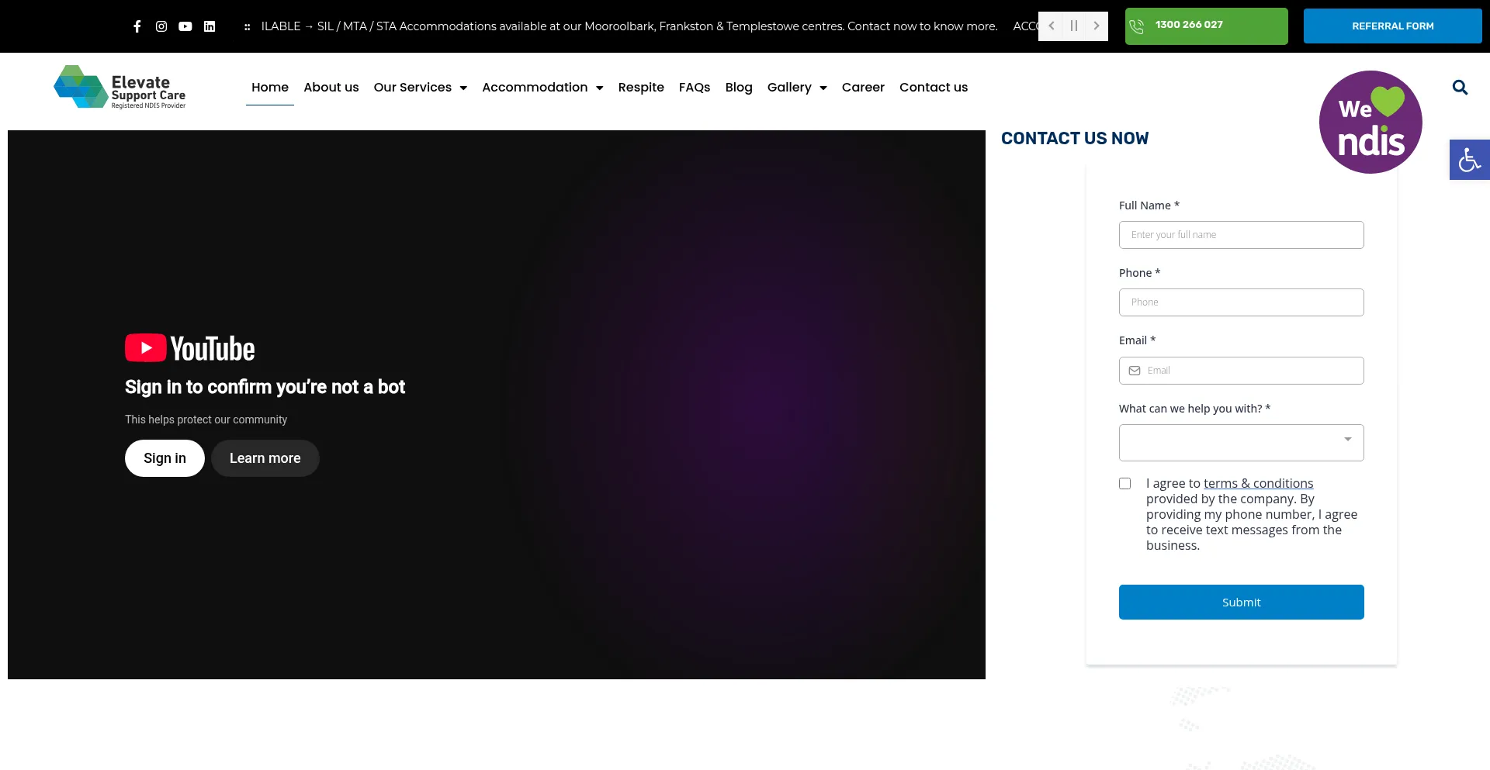The width and height of the screenshot is (1490, 770).
Task: Open the Instagram profile icon
Action: [x=161, y=26]
